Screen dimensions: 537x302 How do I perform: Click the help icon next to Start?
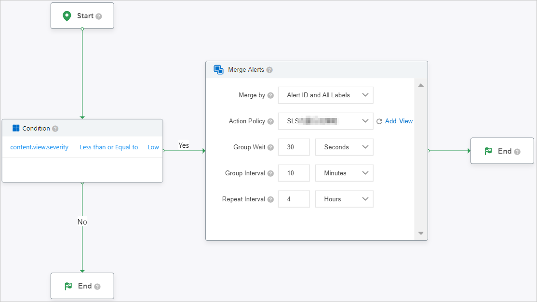pos(99,16)
